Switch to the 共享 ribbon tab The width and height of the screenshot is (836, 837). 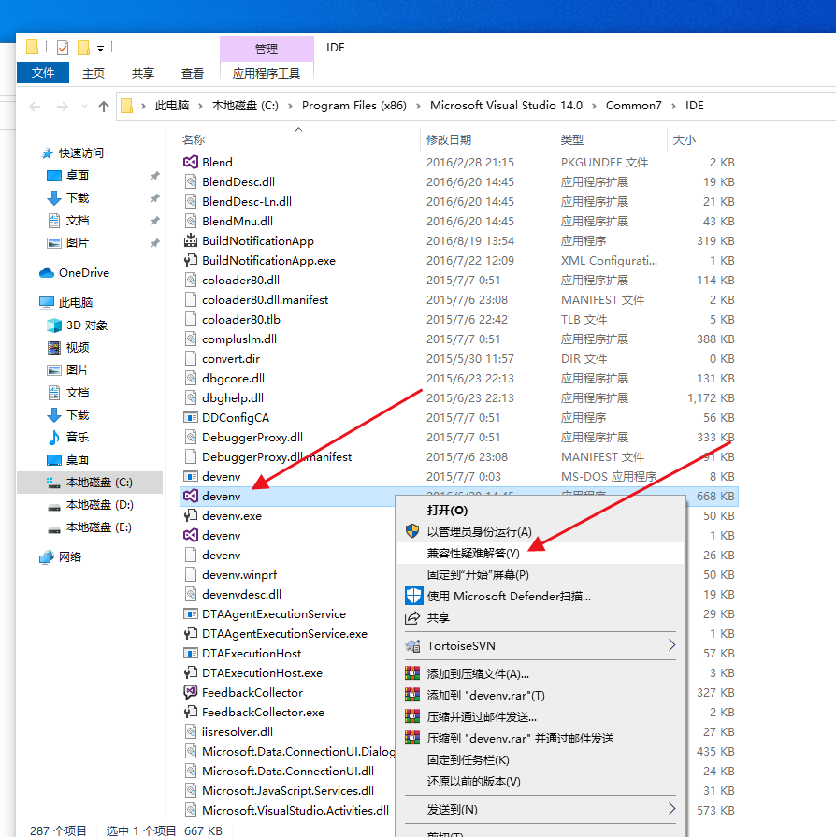[x=142, y=73]
